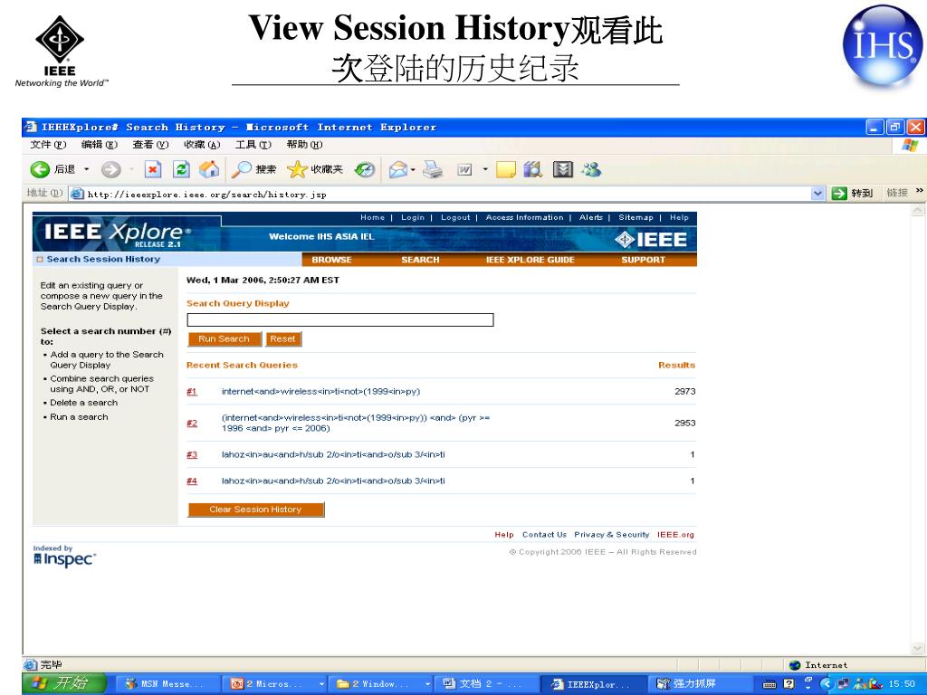Click the keyboard tray icon in taskbar

coord(769,684)
